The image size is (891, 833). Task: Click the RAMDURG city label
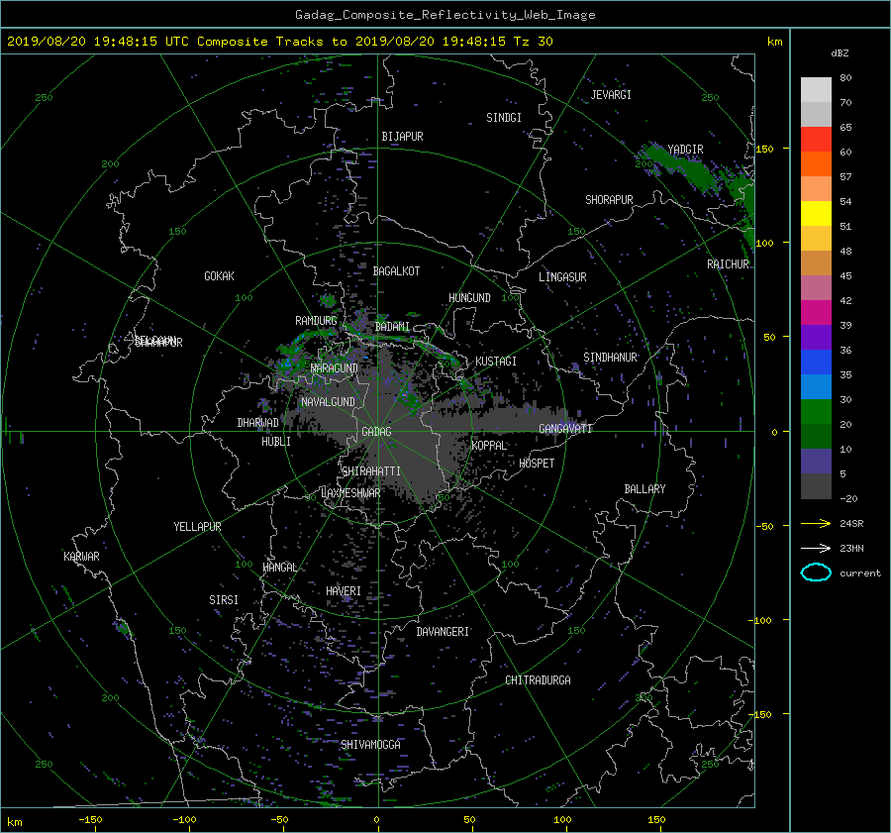(x=316, y=321)
